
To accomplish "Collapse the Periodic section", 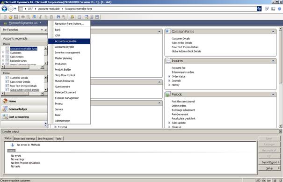I will pos(273,95).
